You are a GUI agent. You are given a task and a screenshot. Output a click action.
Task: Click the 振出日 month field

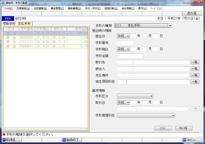145,36
